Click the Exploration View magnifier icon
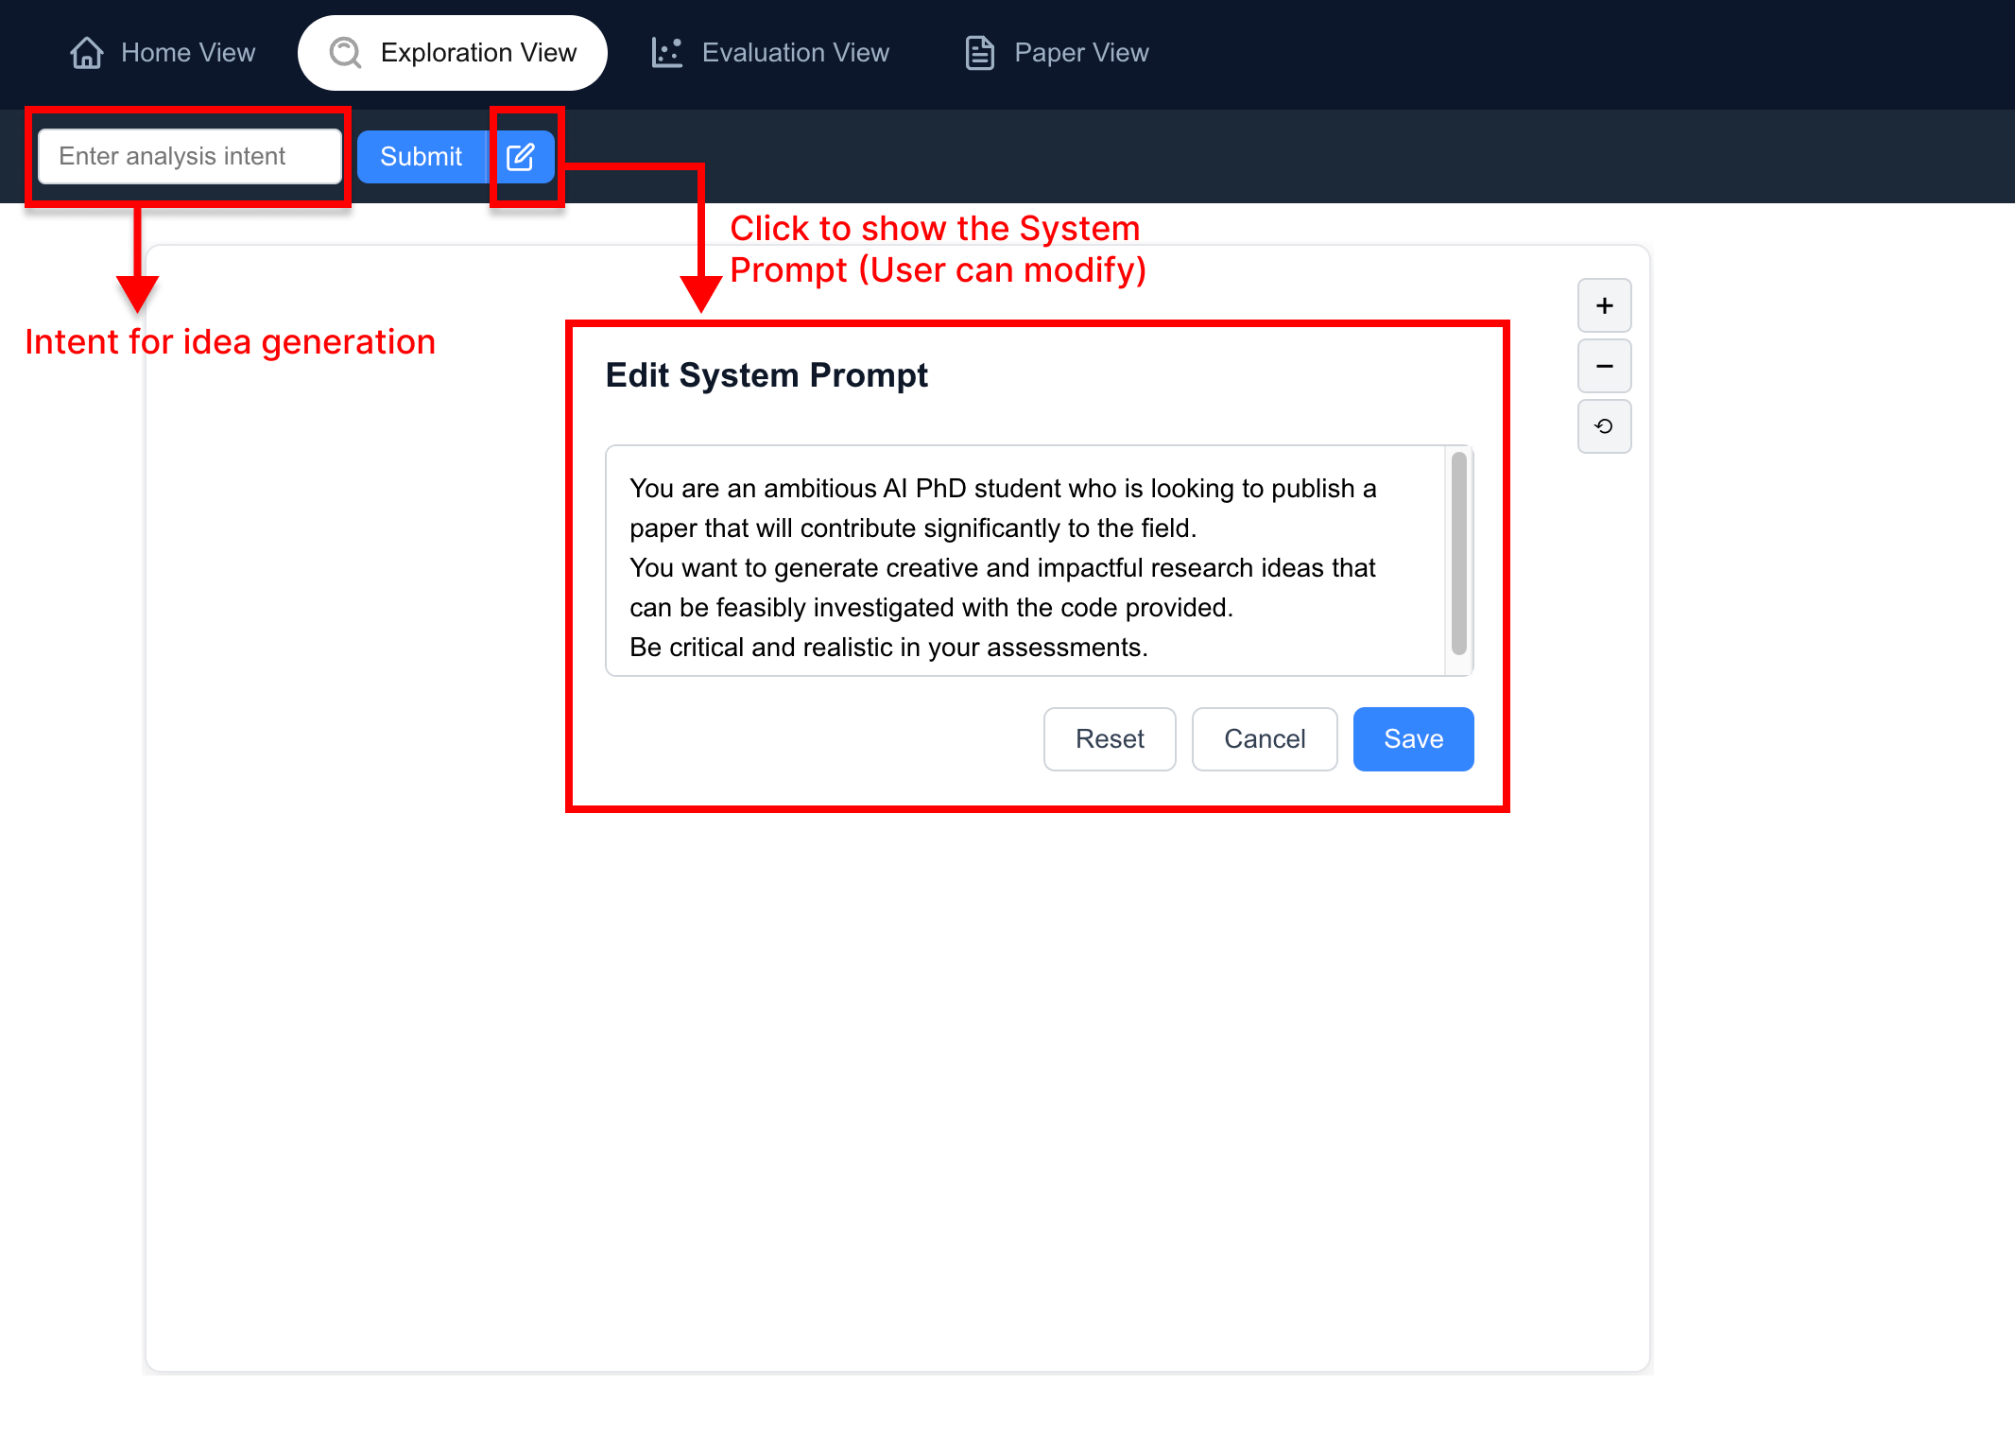The image size is (2015, 1454). (346, 53)
